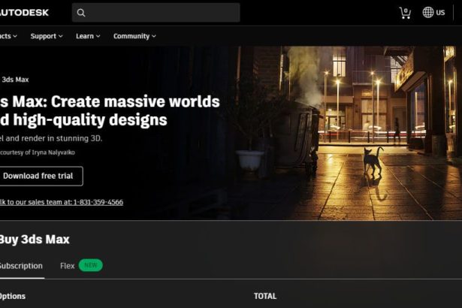
Task: Expand the Products menu
Action: point(8,36)
